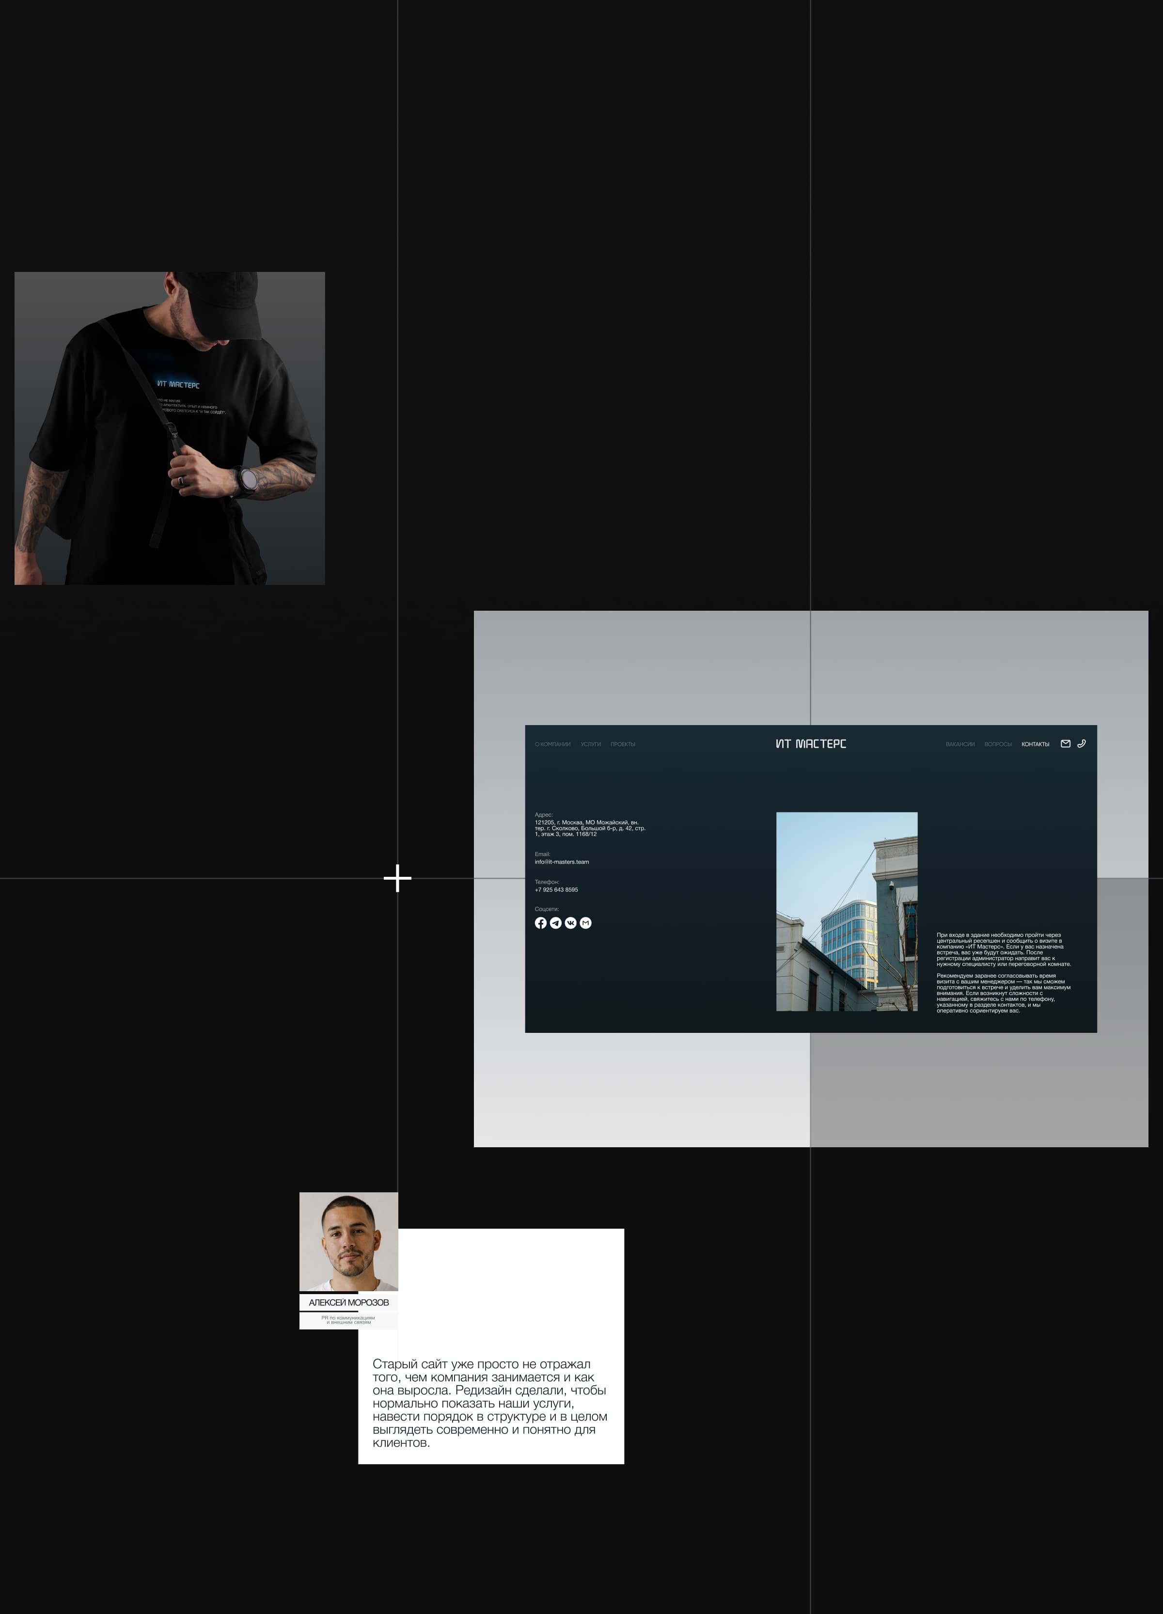Open the ВАКАНСИИ menu item
Screen dimensions: 1163x1614
(x=959, y=744)
